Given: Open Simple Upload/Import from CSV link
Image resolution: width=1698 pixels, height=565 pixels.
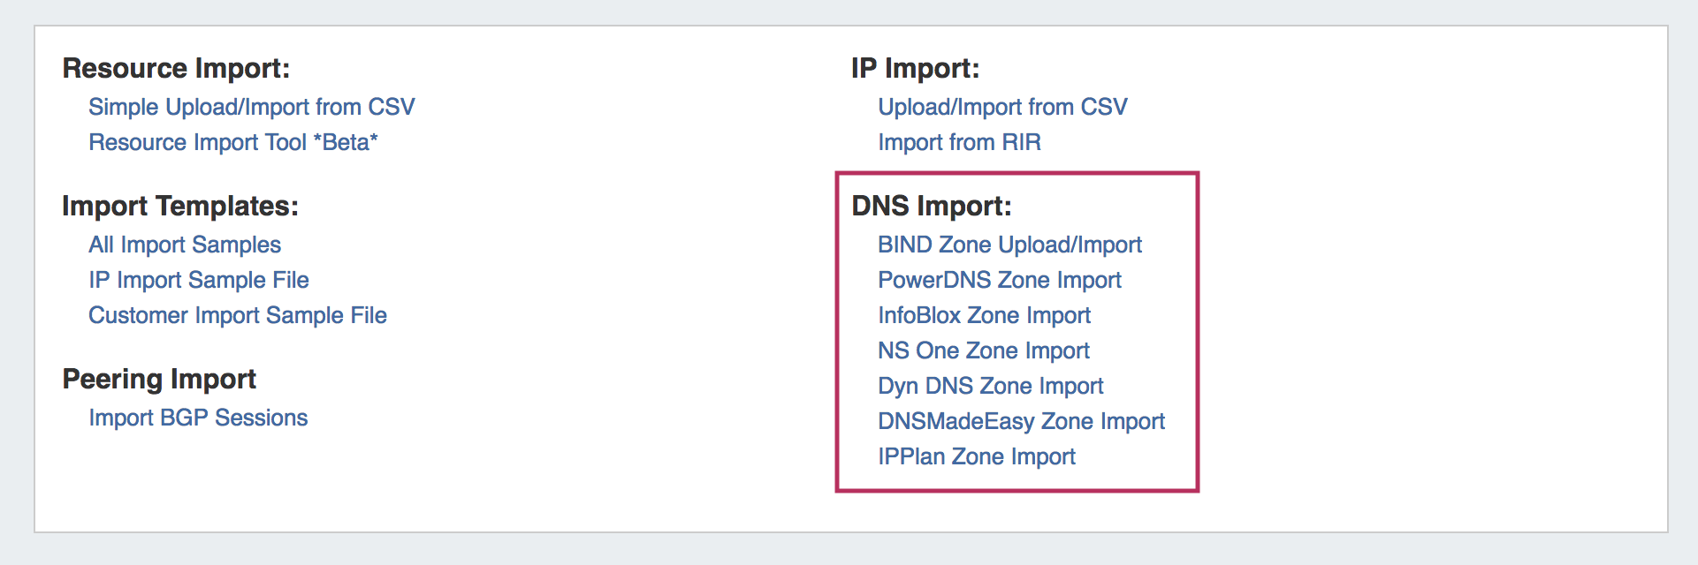Looking at the screenshot, I should click(x=251, y=107).
